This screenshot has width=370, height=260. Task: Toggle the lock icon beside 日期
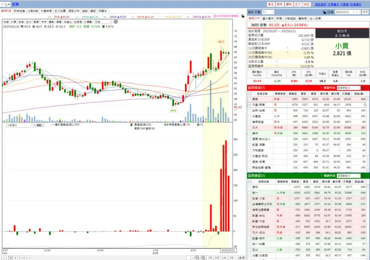pyautogui.click(x=324, y=12)
